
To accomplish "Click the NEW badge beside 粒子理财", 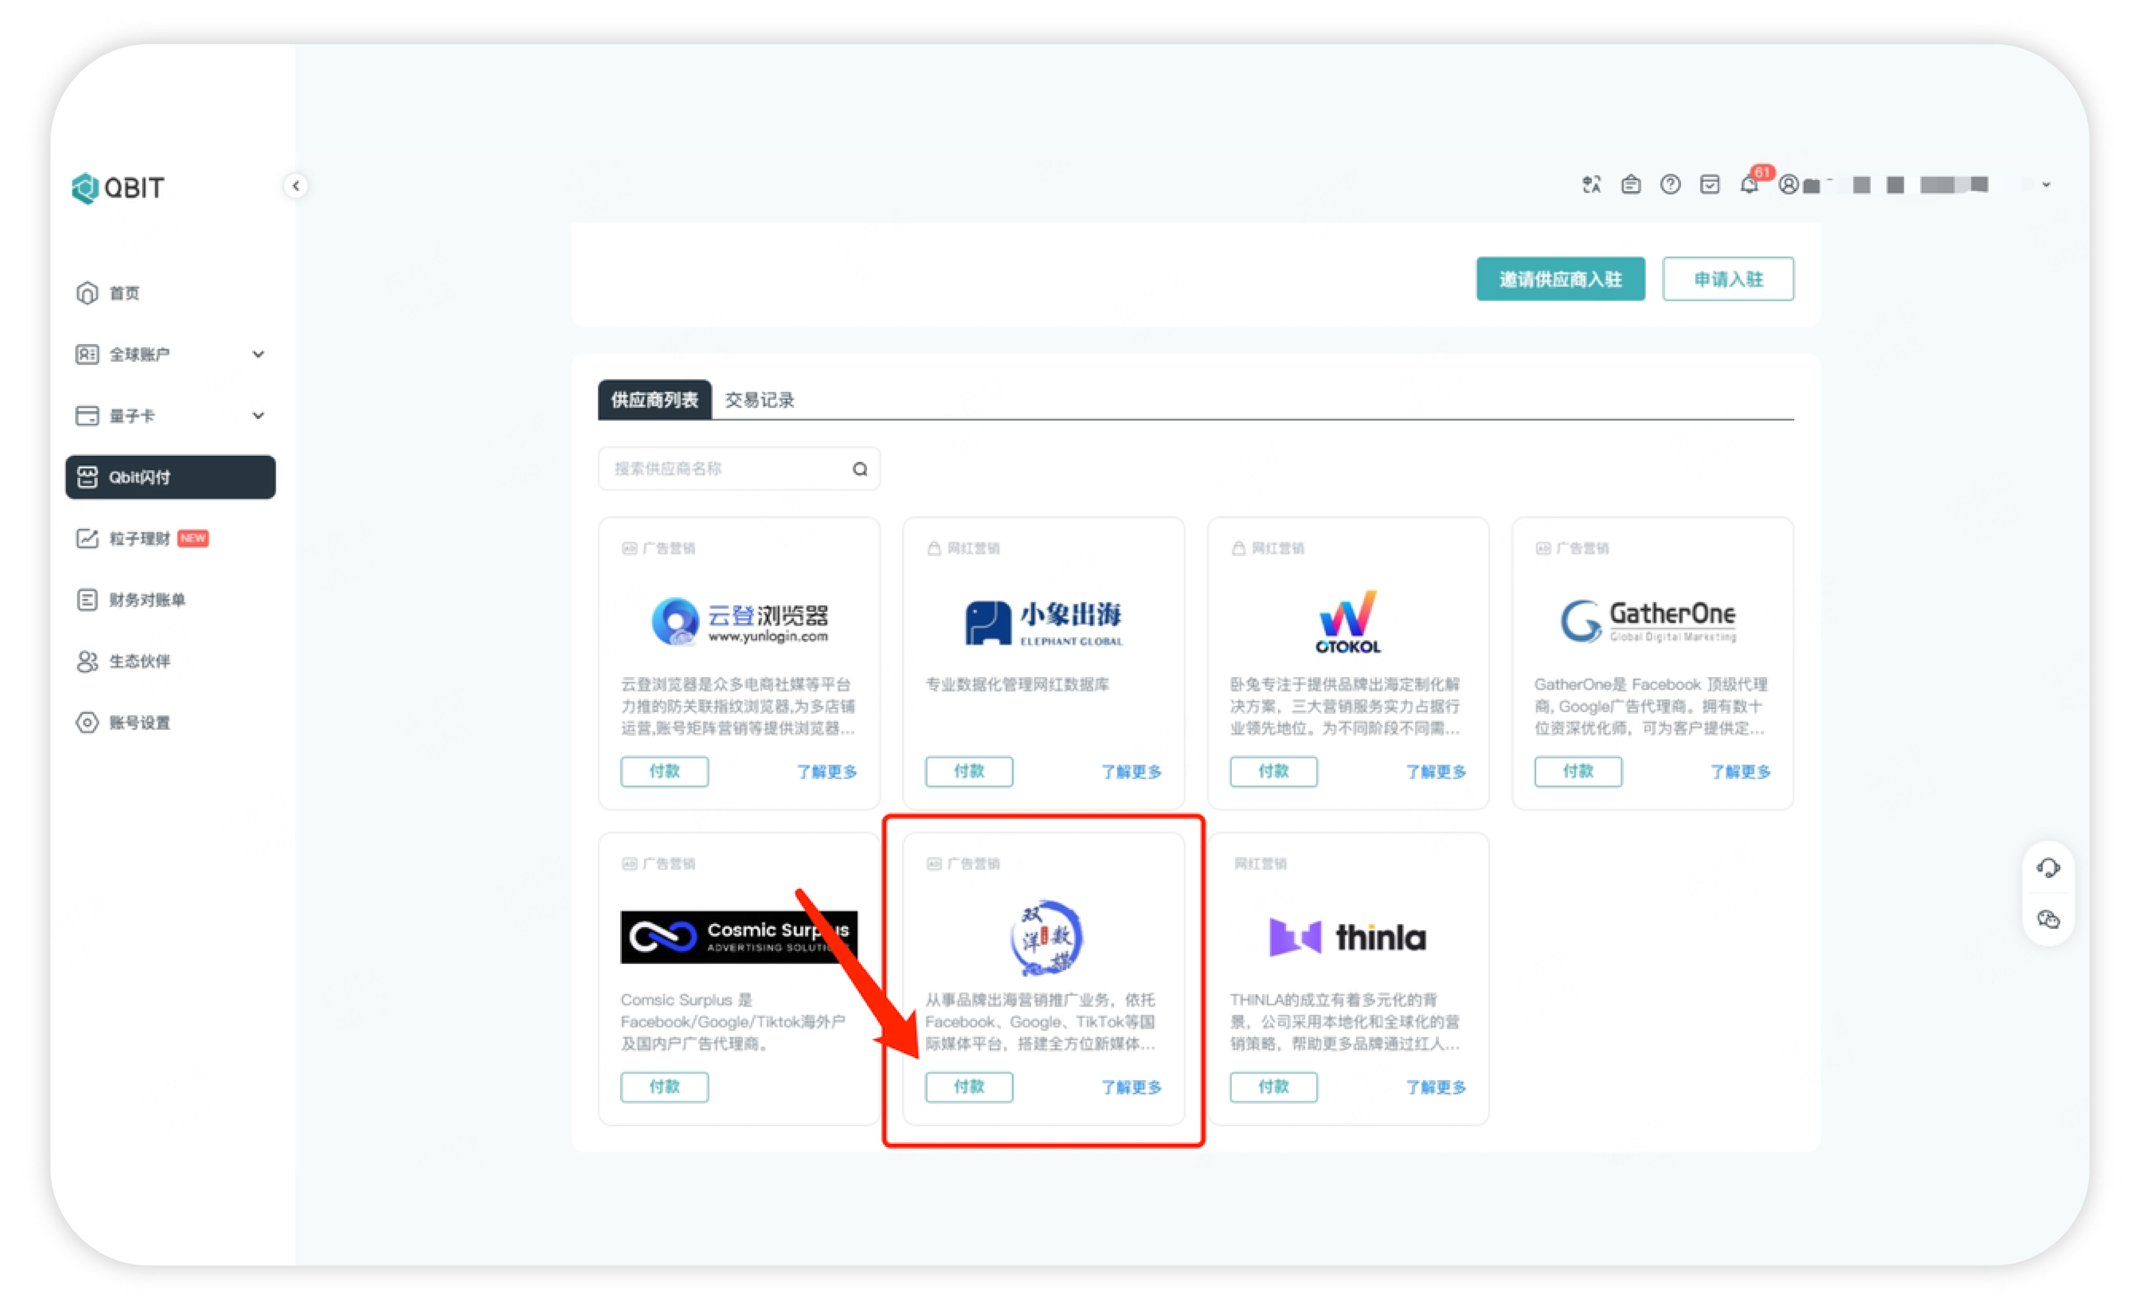I will coord(193,538).
